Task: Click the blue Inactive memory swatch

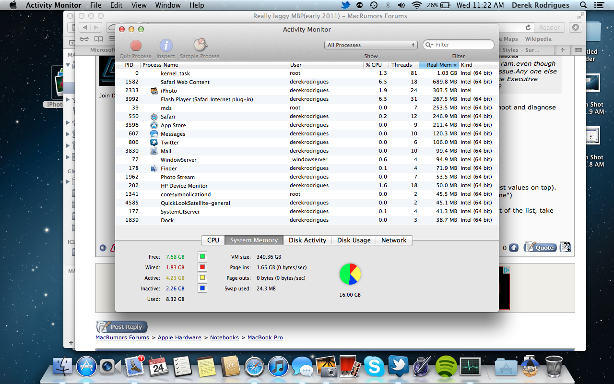Action: coord(202,288)
